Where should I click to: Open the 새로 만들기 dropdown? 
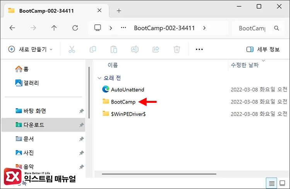click(x=31, y=49)
